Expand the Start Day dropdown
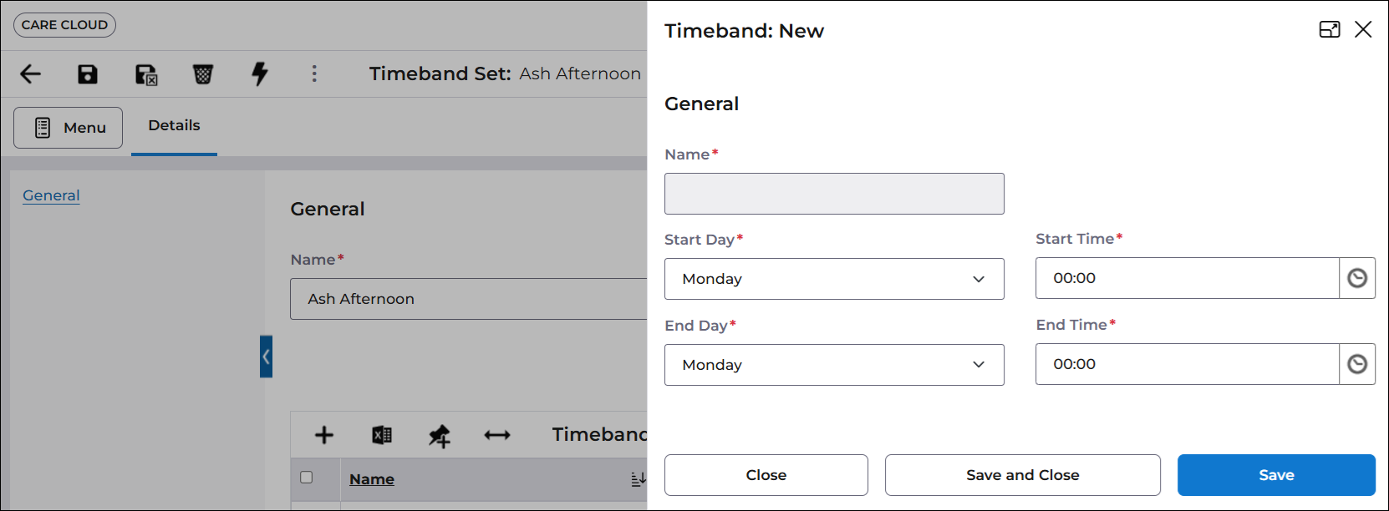 point(834,279)
